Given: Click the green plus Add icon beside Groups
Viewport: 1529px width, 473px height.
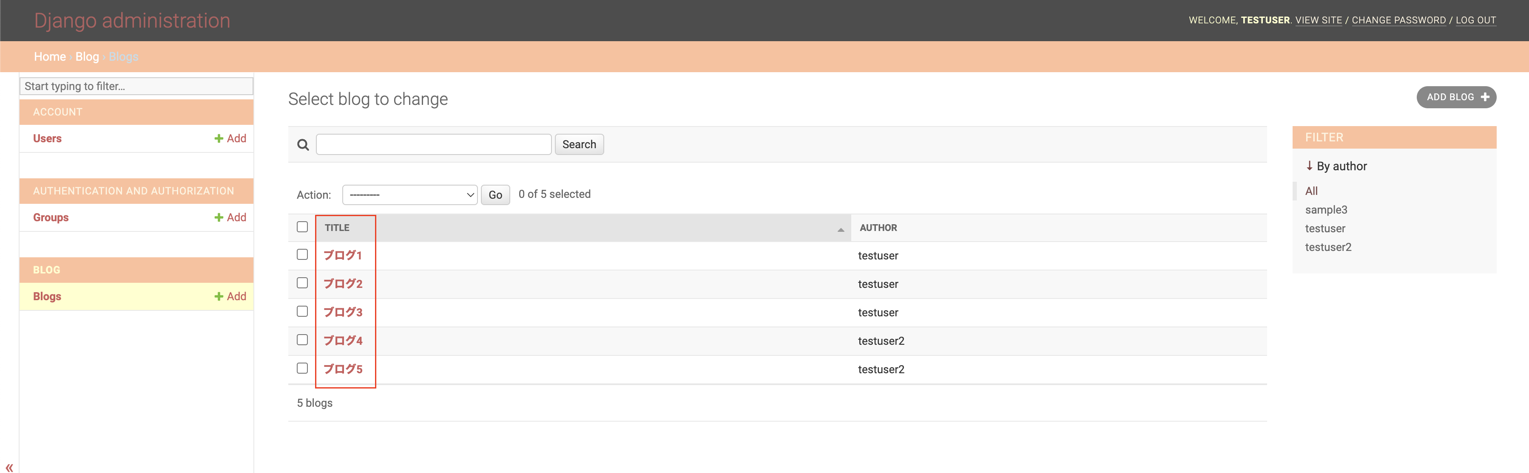Looking at the screenshot, I should [219, 217].
